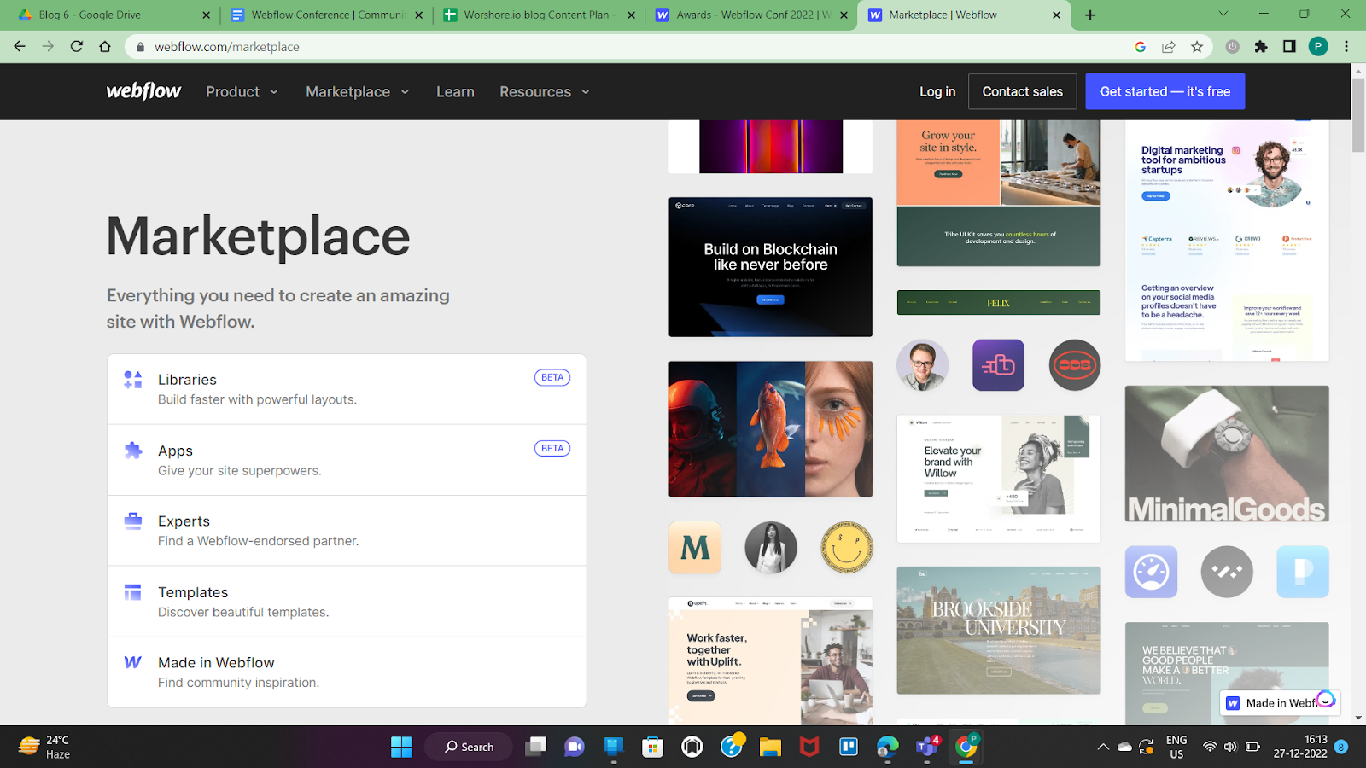The height and width of the screenshot is (768, 1366).
Task: Open File Explorer from the taskbar
Action: (x=770, y=747)
